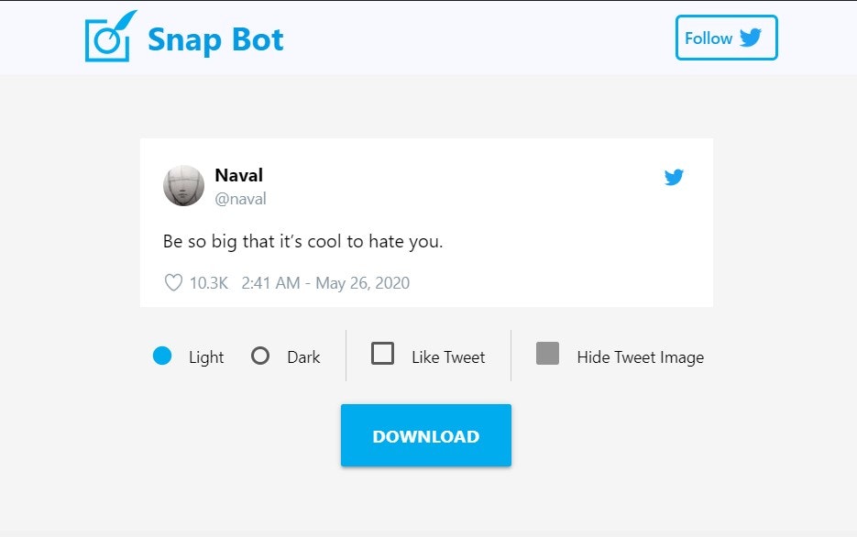Click the Dark label text
The width and height of the screenshot is (857, 537).
305,356
